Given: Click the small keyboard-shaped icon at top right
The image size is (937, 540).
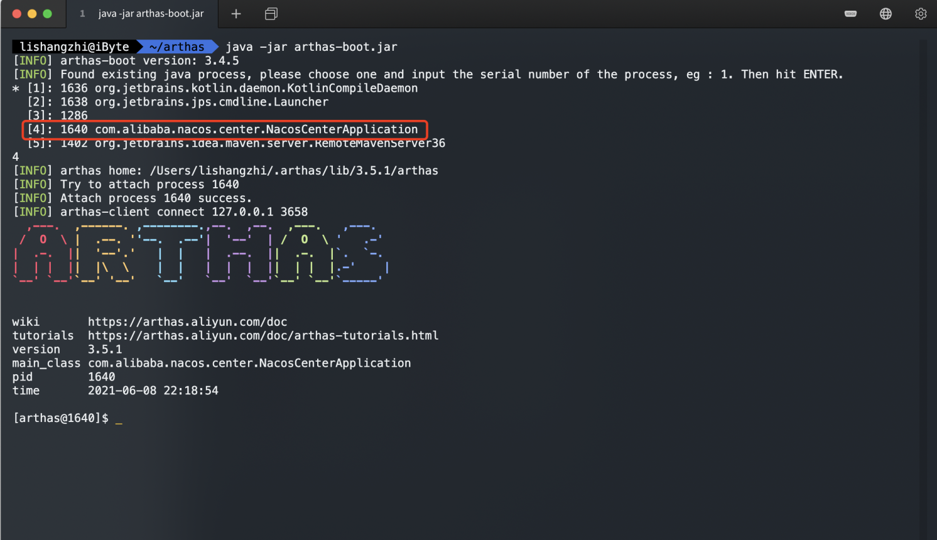Looking at the screenshot, I should click(x=850, y=14).
